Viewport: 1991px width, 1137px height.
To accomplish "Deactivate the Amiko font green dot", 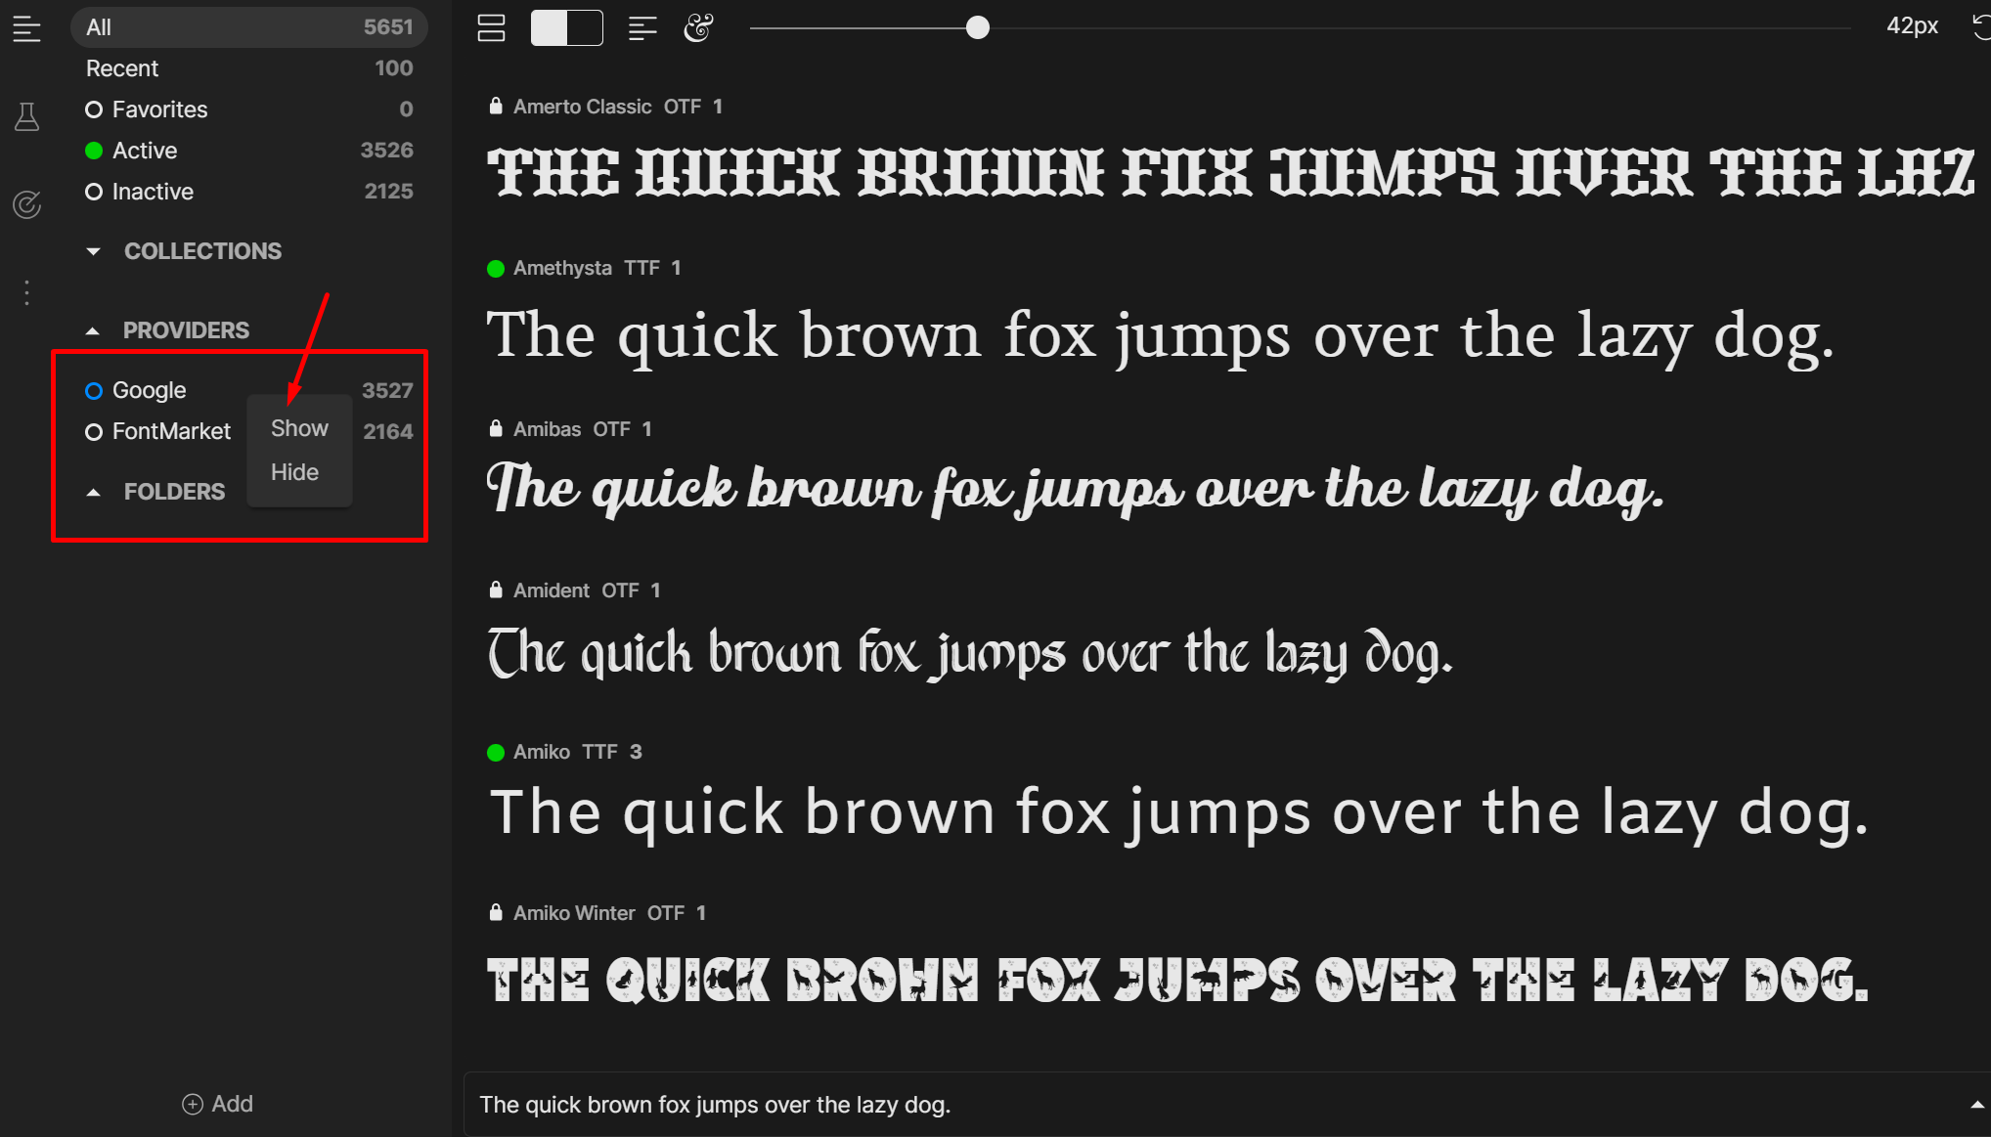I will (x=496, y=752).
